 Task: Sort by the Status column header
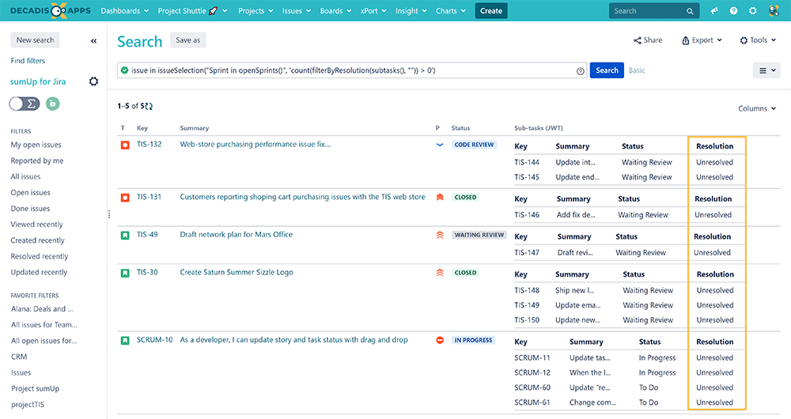[460, 128]
